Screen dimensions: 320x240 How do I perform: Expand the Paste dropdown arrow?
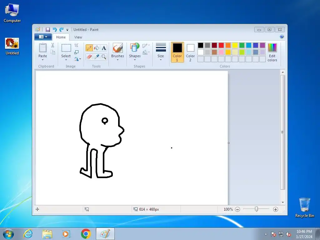[x=42, y=60]
